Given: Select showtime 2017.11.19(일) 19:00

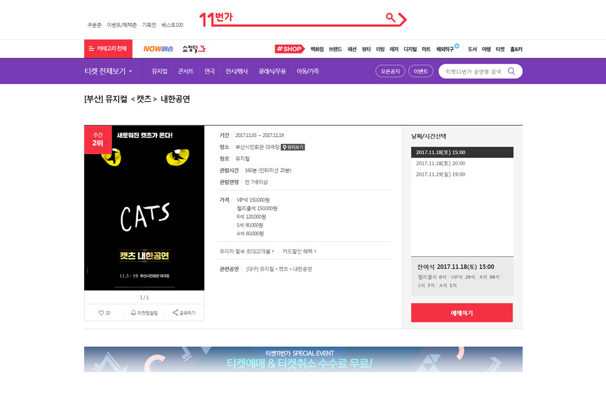Looking at the screenshot, I should (462, 175).
